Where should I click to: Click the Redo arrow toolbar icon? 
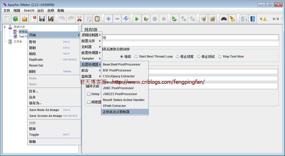tap(71, 19)
